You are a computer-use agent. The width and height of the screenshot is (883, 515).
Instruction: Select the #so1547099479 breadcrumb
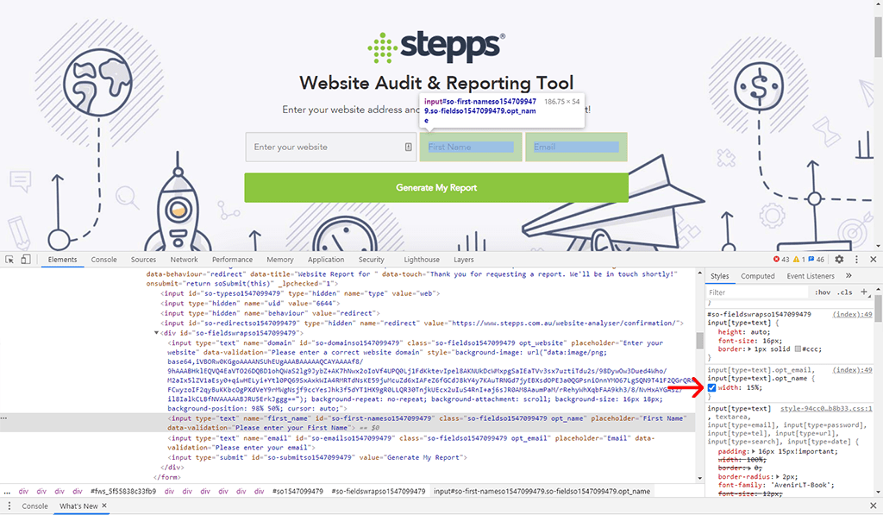(297, 492)
